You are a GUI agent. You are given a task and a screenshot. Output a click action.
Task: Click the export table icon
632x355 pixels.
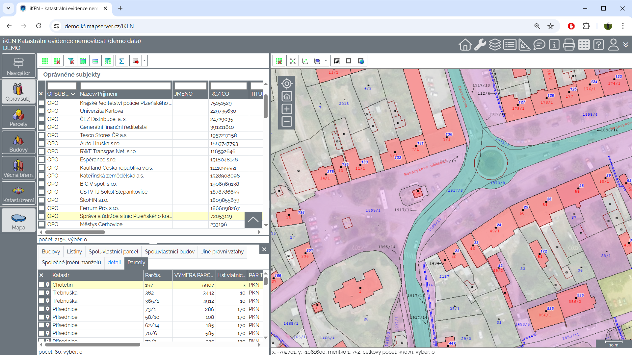tap(135, 61)
